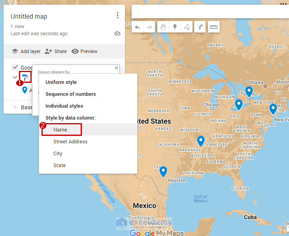Image resolution: width=289 pixels, height=236 pixels.
Task: Toggle the layer visibility checkbox
Action: coord(15,67)
